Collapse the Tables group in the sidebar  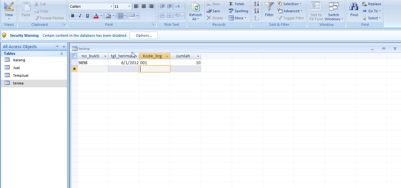click(x=61, y=53)
